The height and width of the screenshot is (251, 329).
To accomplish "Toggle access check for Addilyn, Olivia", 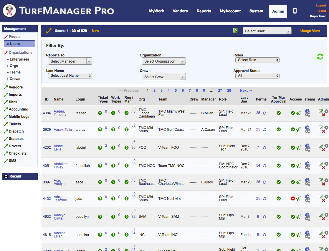I will pos(293,217).
